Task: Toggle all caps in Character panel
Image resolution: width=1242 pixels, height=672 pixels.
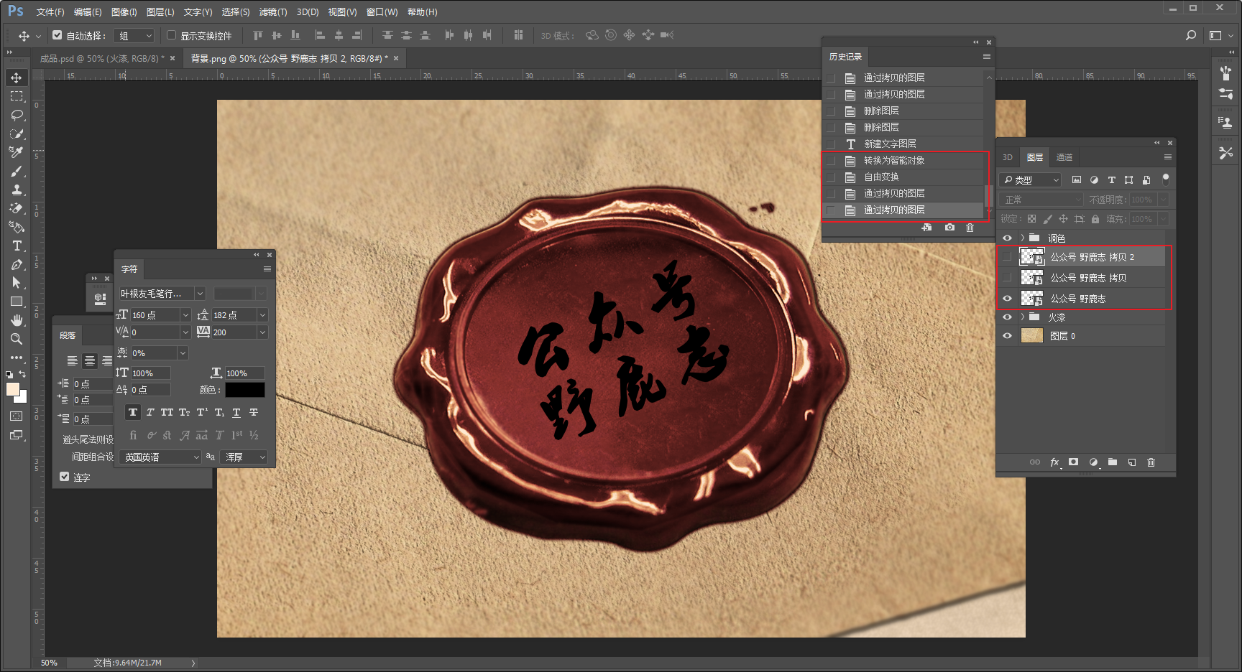Action: coord(167,412)
